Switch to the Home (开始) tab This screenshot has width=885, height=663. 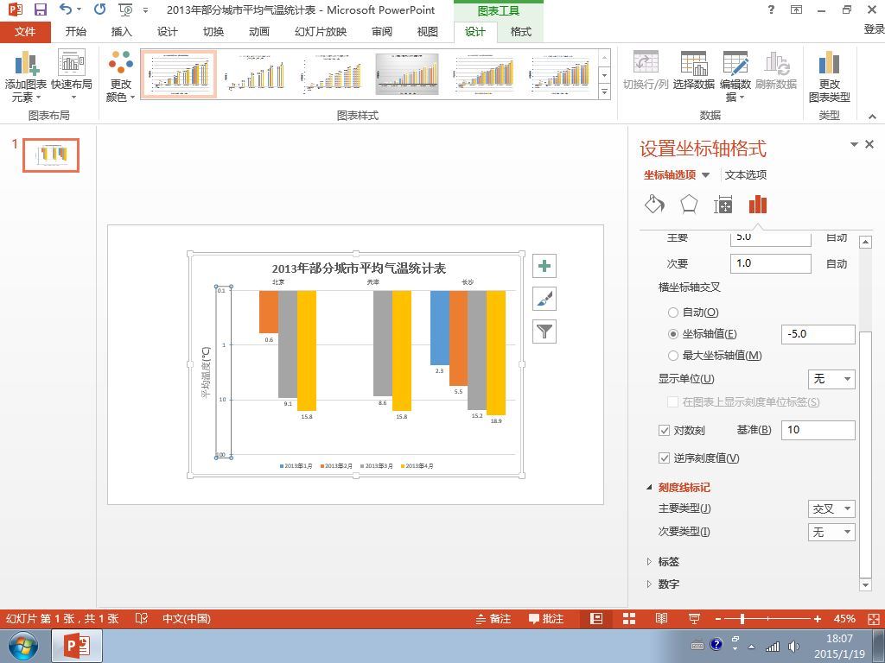tap(76, 32)
